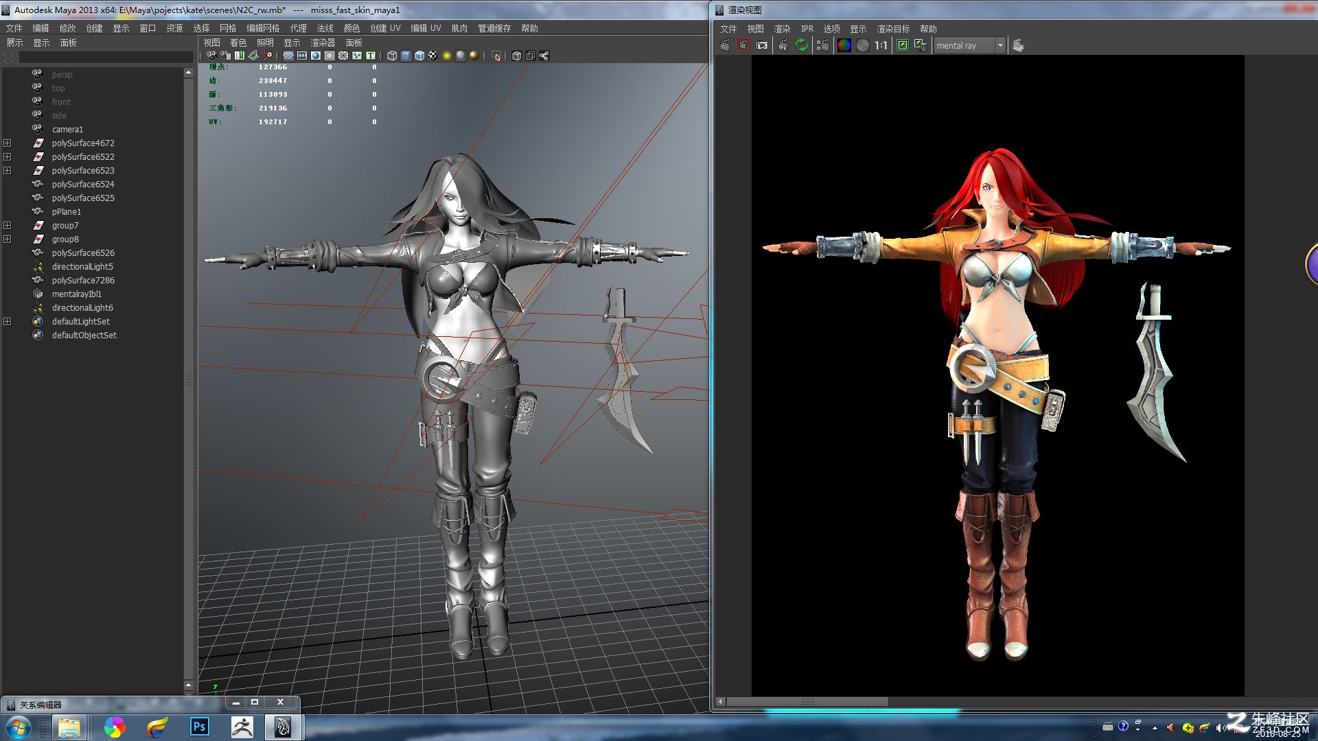
Task: Open the 渲染器 viewport menu
Action: click(323, 43)
